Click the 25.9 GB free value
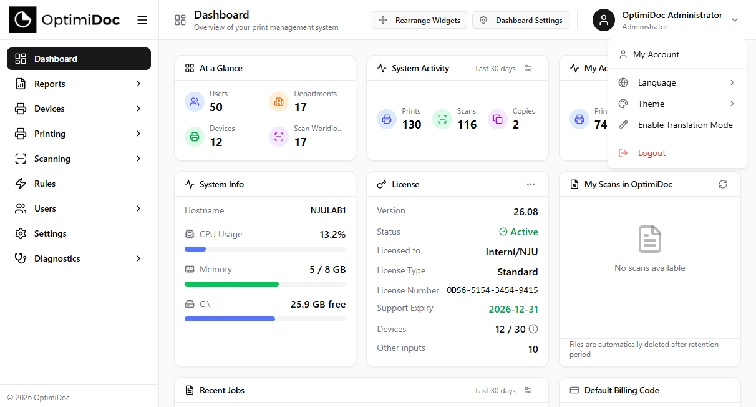 [318, 305]
